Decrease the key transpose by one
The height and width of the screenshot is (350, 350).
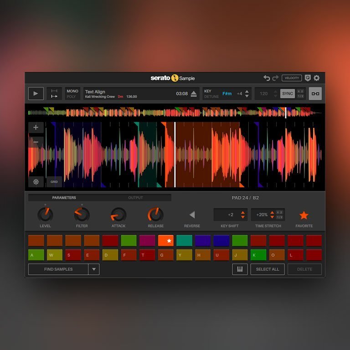247,96
